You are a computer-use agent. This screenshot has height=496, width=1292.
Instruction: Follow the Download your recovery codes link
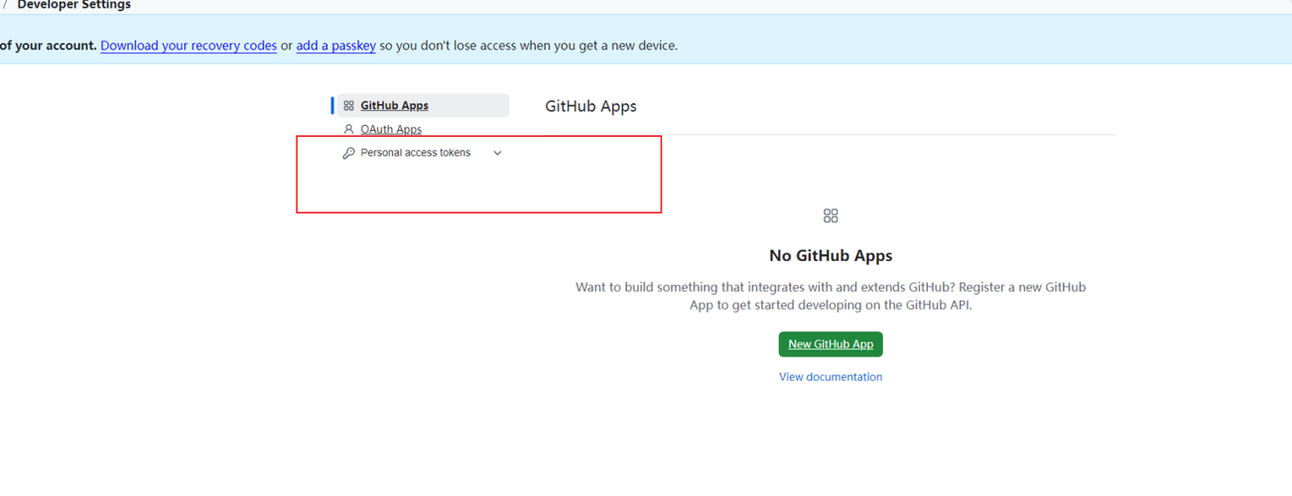[189, 45]
